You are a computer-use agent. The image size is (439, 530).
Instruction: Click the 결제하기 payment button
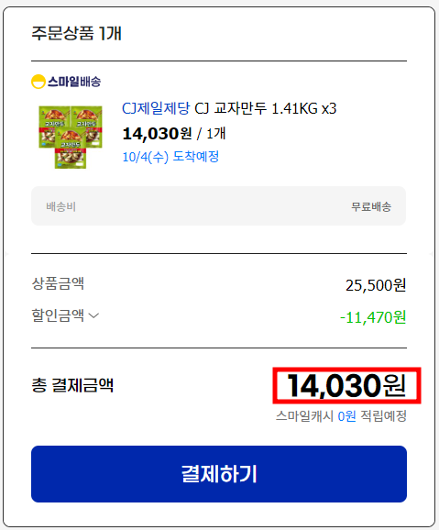pos(219,474)
